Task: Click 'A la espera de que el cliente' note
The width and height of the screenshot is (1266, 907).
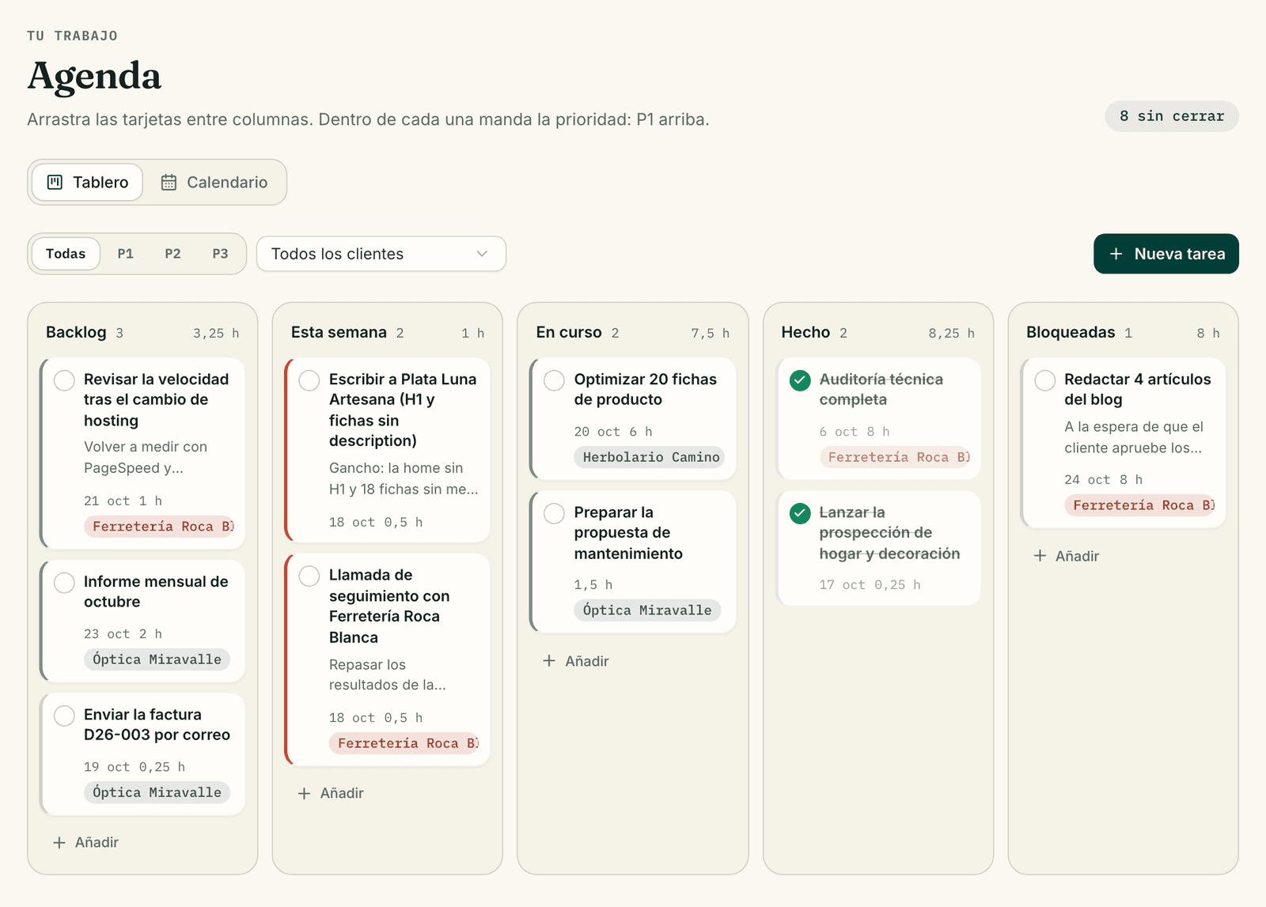Action: pyautogui.click(x=1134, y=437)
